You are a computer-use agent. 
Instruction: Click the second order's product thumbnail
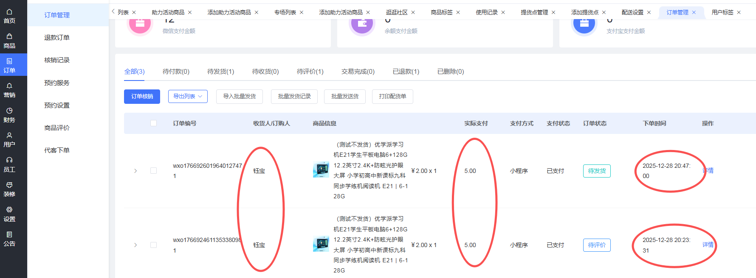point(321,244)
